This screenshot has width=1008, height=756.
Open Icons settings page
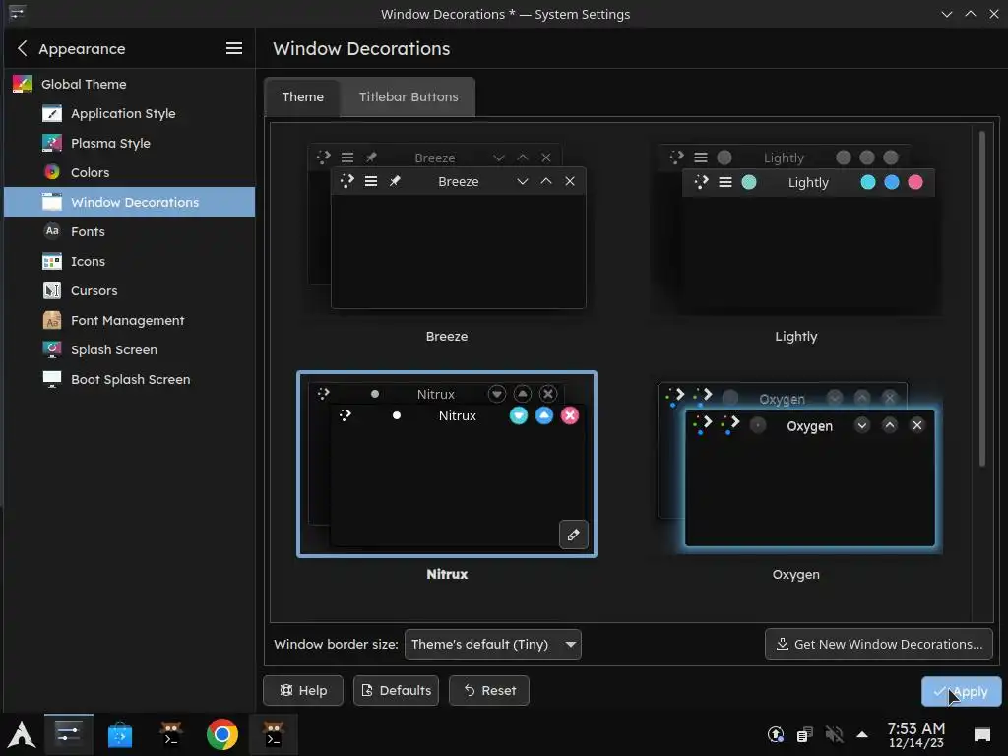[129, 261]
